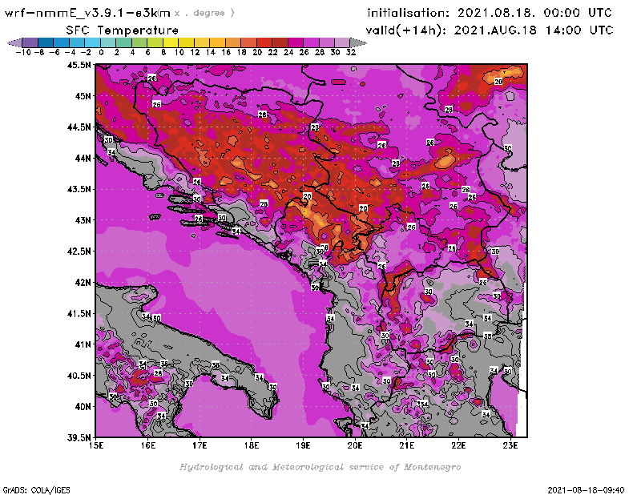The width and height of the screenshot is (641, 495).
Task: Click the 45N latitude label
Action: (83, 96)
